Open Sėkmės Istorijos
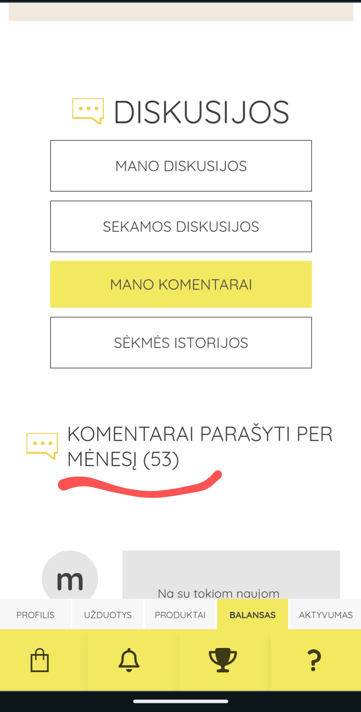361x712 pixels. click(x=181, y=342)
